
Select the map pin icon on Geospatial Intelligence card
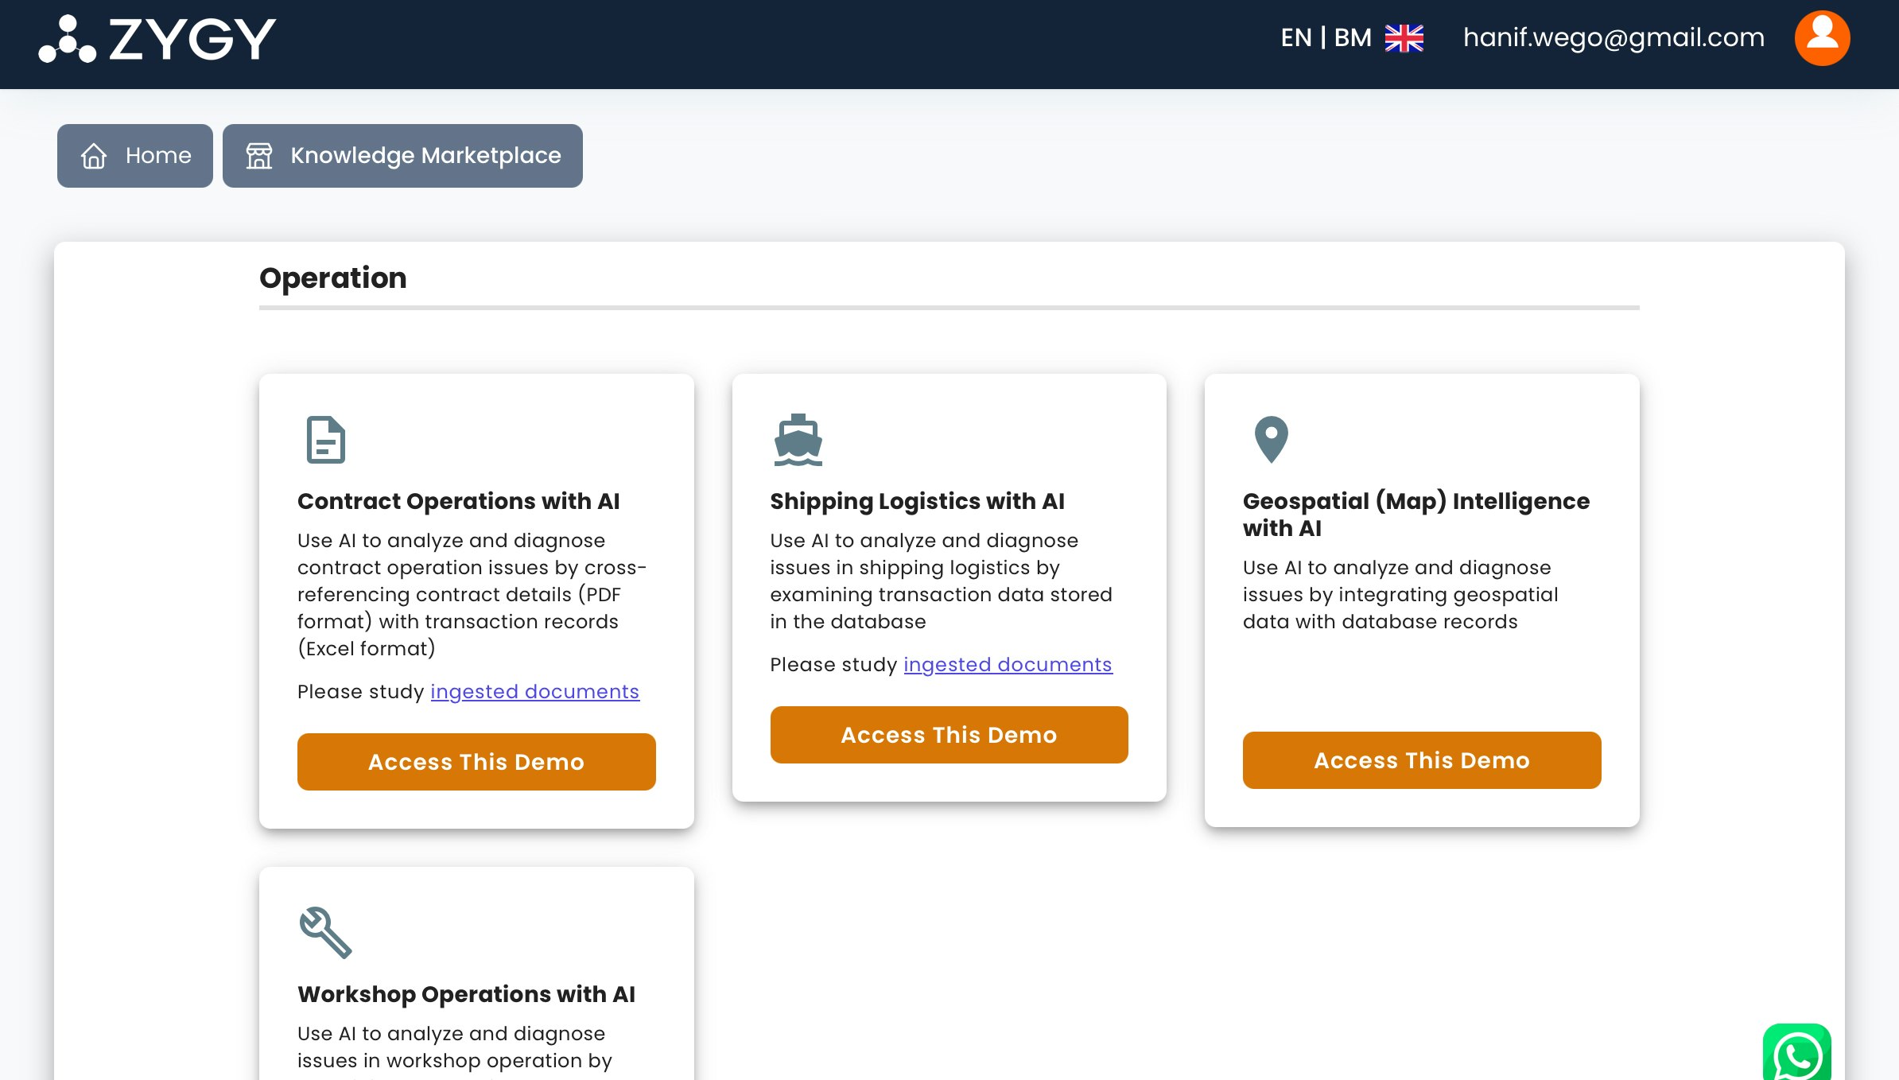click(1270, 441)
